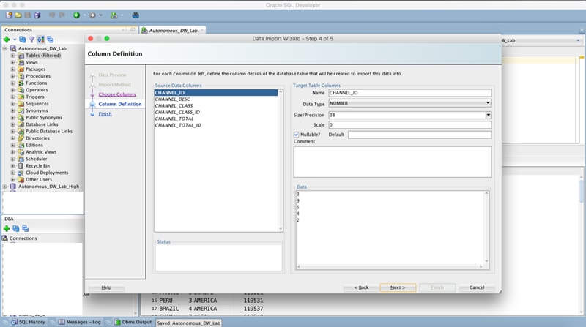Select CHANNEL_DESC in Source Data Columns

tap(174, 99)
